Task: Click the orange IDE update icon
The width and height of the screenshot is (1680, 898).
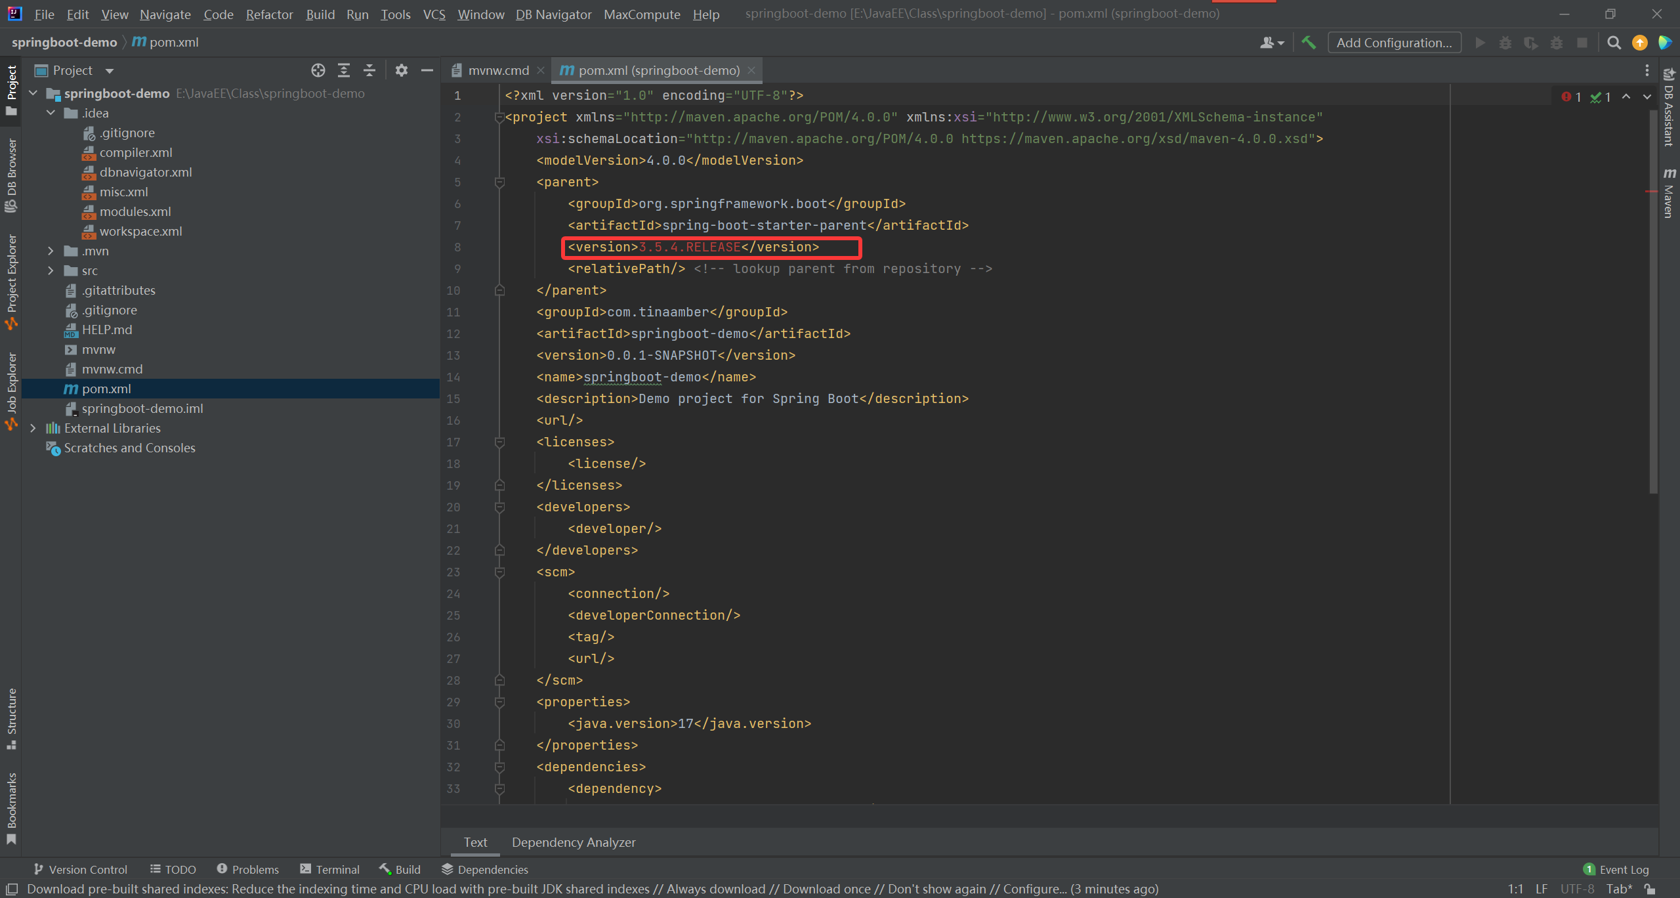Action: [x=1639, y=43]
